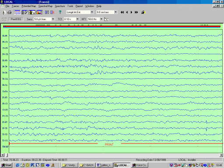Click the running figure icon in toolbar

143,12
